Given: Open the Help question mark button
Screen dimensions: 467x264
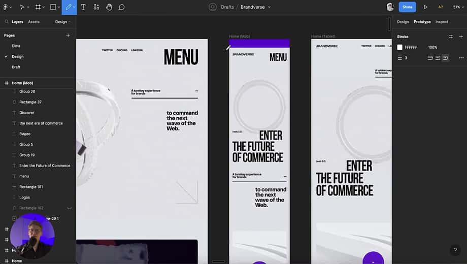Looking at the screenshot, I should click(x=455, y=250).
